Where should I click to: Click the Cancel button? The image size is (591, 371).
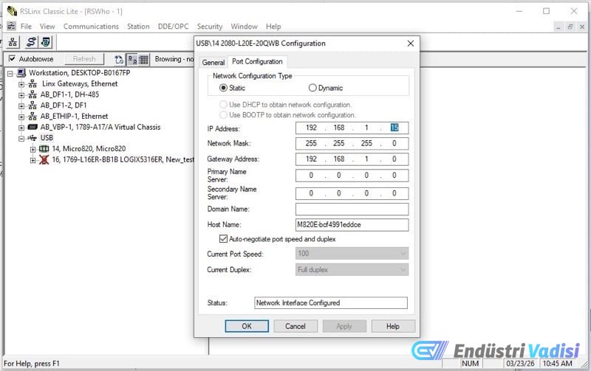coord(295,326)
